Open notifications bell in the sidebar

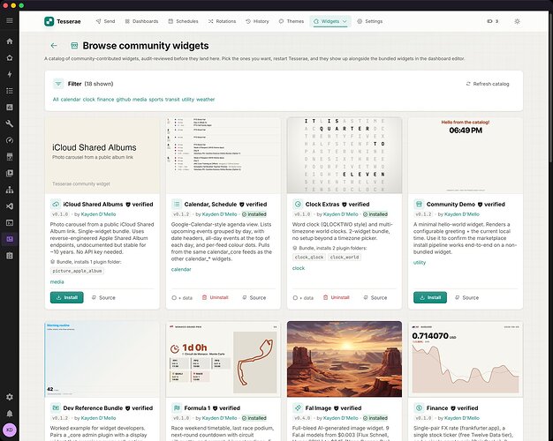pyautogui.click(x=10, y=414)
